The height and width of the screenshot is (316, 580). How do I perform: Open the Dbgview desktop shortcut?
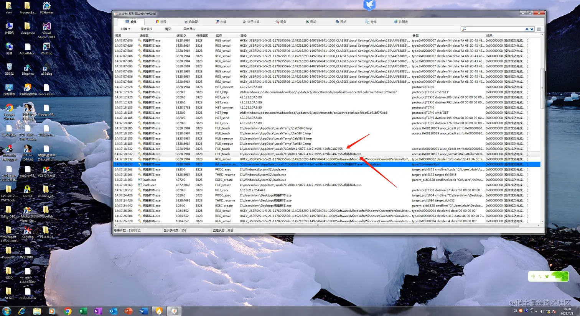pyautogui.click(x=28, y=69)
